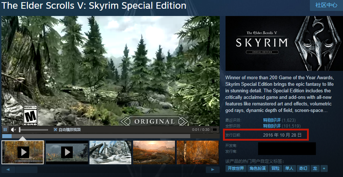Screen dimensions: 343x177
Task: Open the 社区中心 community hub
Action: pyautogui.click(x=326, y=5)
